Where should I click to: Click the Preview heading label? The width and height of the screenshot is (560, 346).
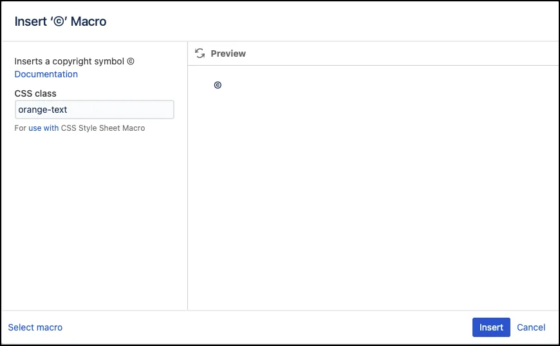[x=229, y=53]
